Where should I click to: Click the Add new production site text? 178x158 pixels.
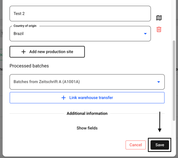pyautogui.click(x=51, y=52)
